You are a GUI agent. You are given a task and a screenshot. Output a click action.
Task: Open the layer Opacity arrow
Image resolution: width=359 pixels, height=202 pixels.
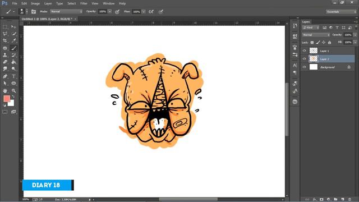point(355,35)
